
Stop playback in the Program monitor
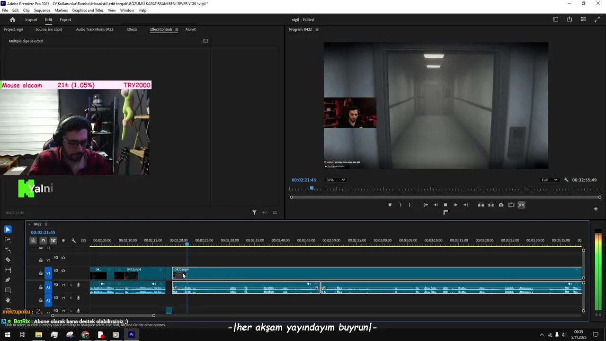click(446, 205)
